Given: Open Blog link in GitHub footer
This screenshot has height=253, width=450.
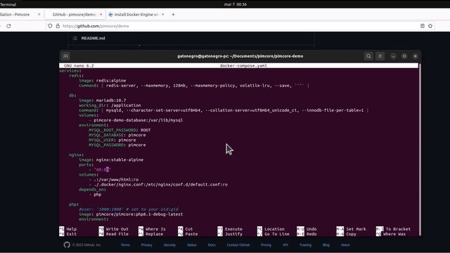Looking at the screenshot, I should click(326, 245).
